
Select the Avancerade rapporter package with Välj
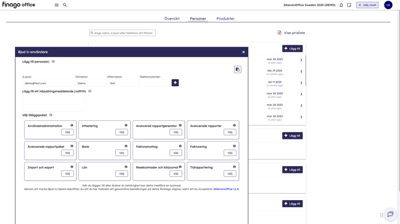(x=230, y=132)
